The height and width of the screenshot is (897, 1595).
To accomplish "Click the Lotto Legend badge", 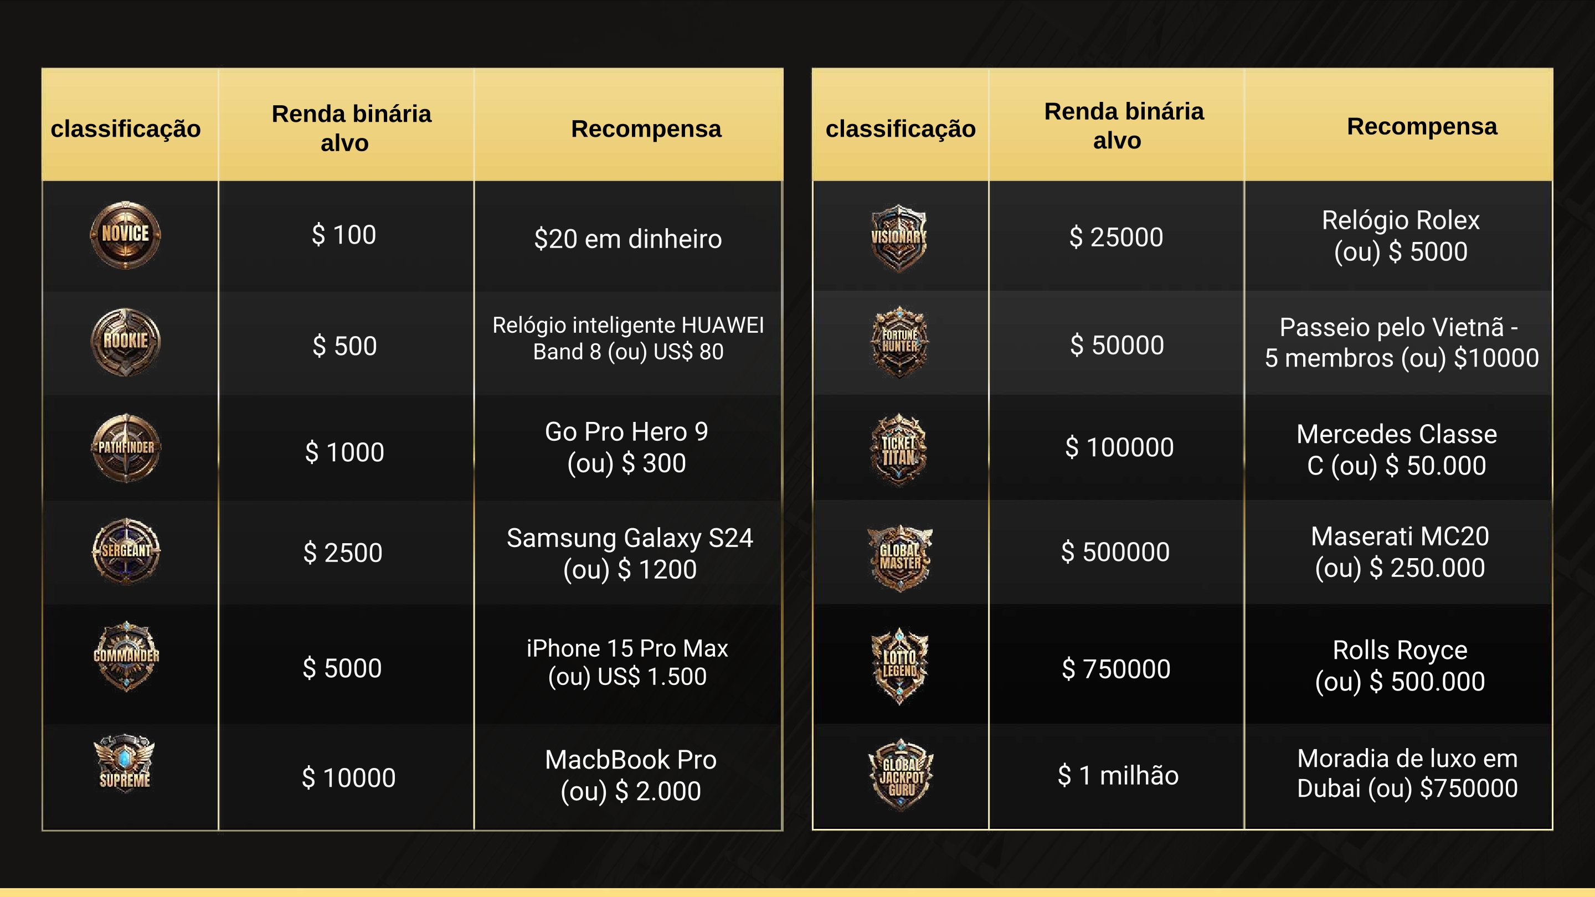I will pos(899,666).
